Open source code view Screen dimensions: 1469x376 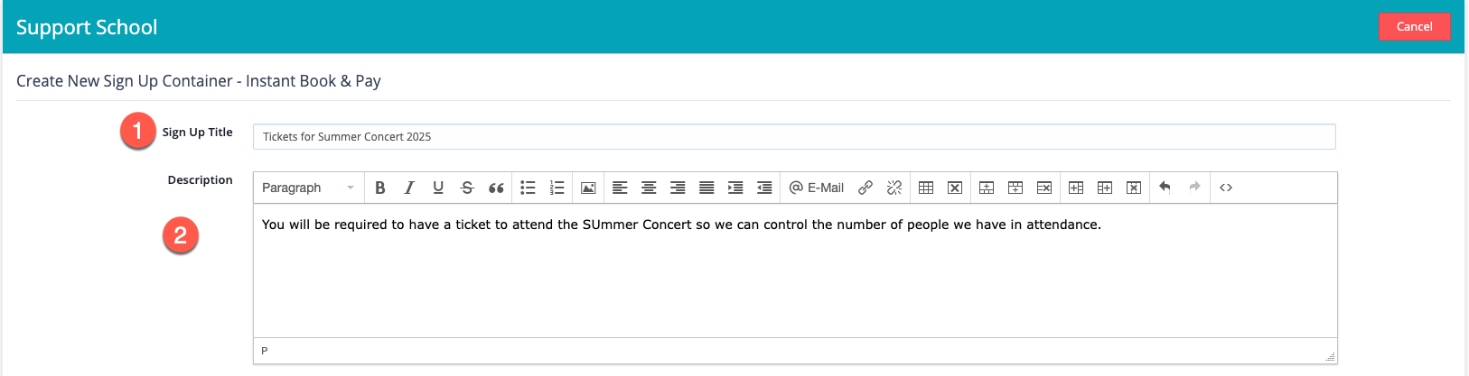tap(1226, 188)
